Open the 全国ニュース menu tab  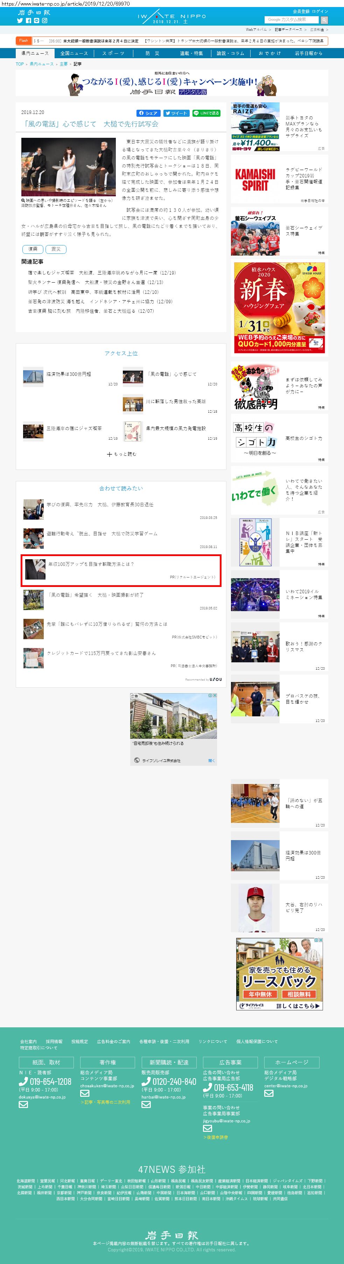(74, 54)
